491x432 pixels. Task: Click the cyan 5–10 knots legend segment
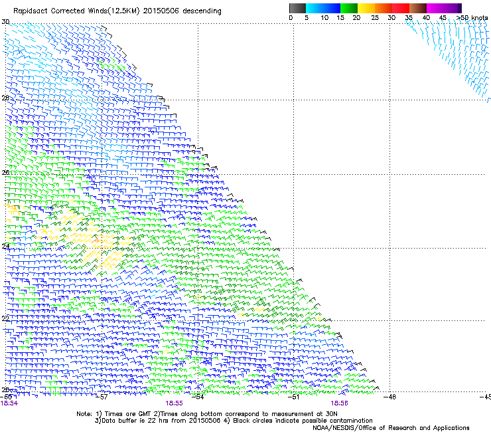(x=315, y=8)
